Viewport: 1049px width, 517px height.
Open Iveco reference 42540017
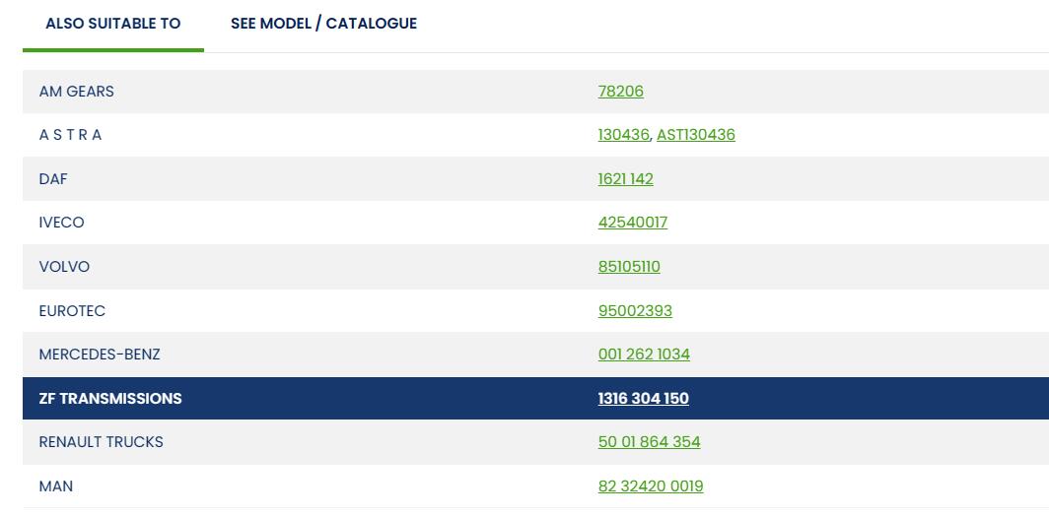coord(633,223)
